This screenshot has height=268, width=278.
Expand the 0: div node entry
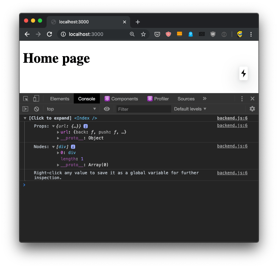click(x=58, y=153)
